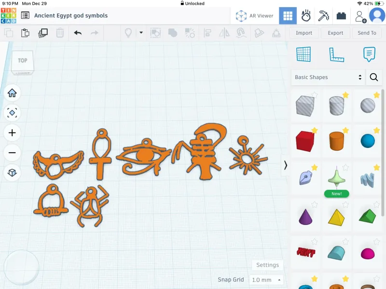Pick the red Box shape
The image size is (386, 289).
click(x=305, y=141)
